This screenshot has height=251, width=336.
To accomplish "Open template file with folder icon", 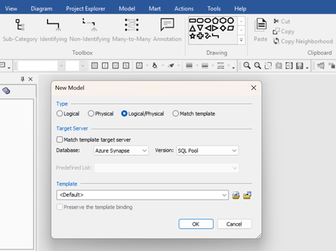I will 236,195.
